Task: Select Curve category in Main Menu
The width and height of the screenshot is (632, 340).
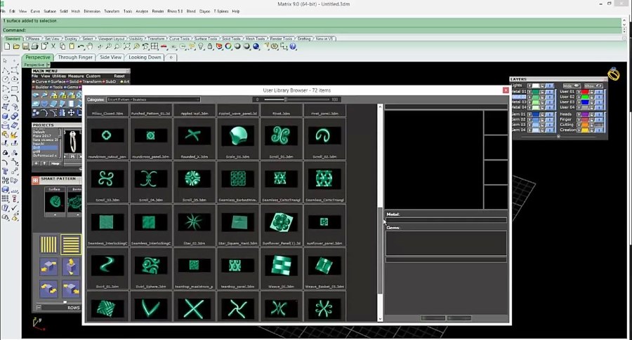Action: (x=41, y=82)
